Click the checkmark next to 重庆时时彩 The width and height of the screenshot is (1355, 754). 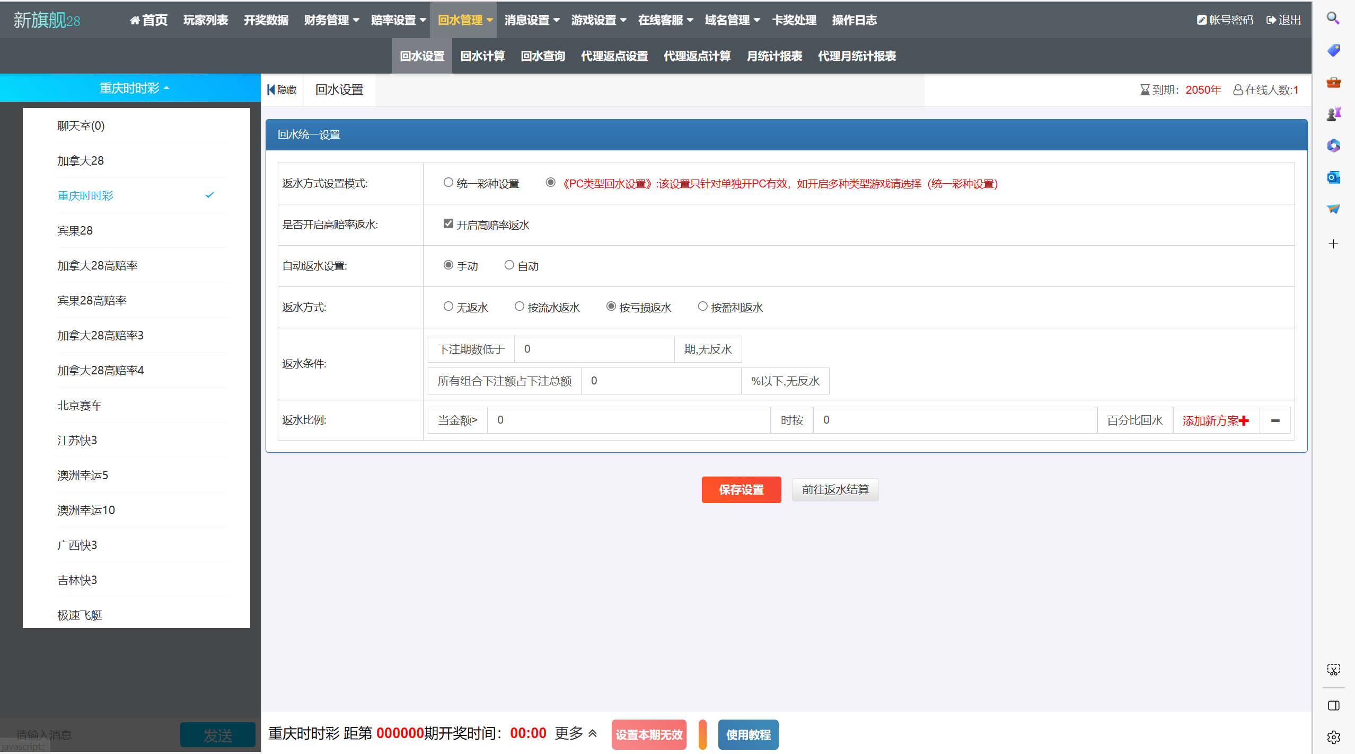[x=209, y=195]
